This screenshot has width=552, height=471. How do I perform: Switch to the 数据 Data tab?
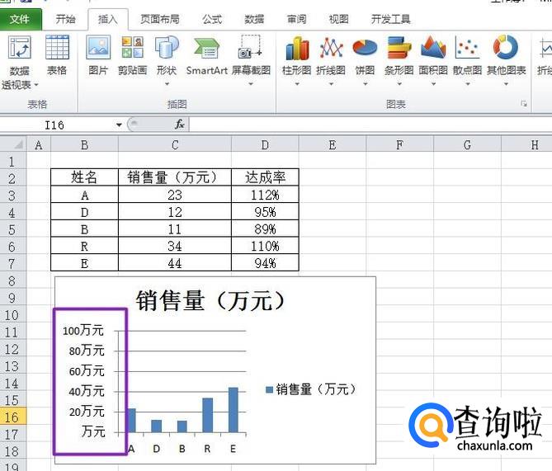(x=254, y=19)
